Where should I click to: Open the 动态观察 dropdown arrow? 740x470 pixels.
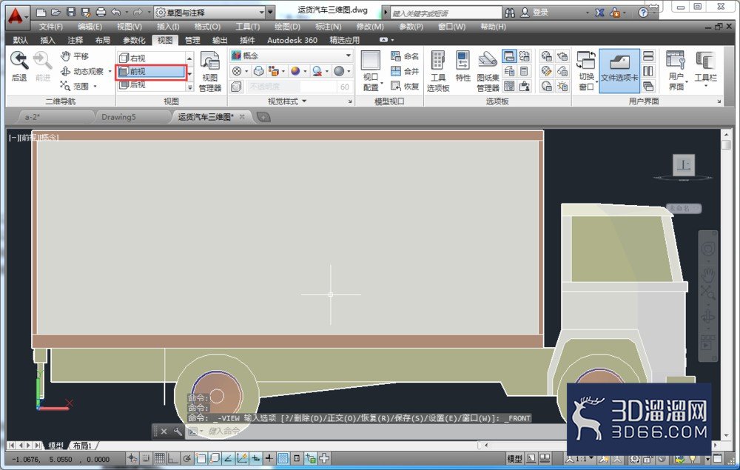[110, 72]
